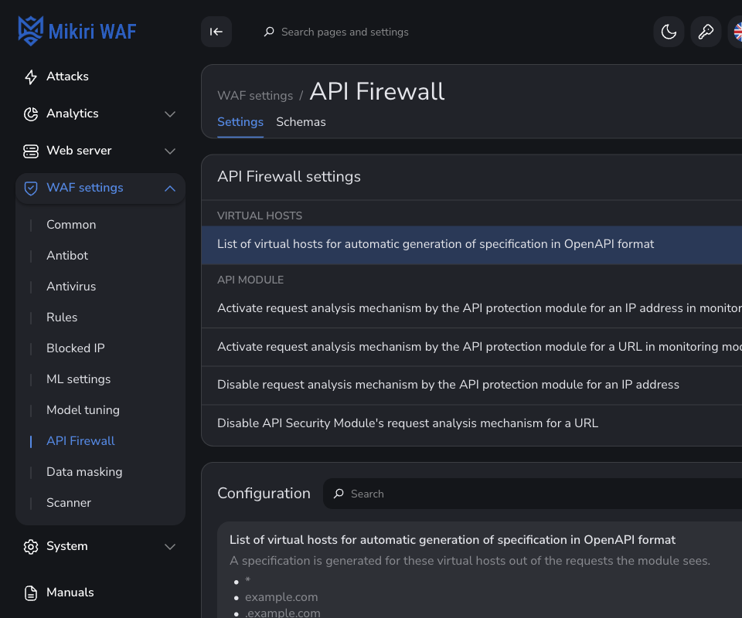Click the Web server icon

coord(31,151)
